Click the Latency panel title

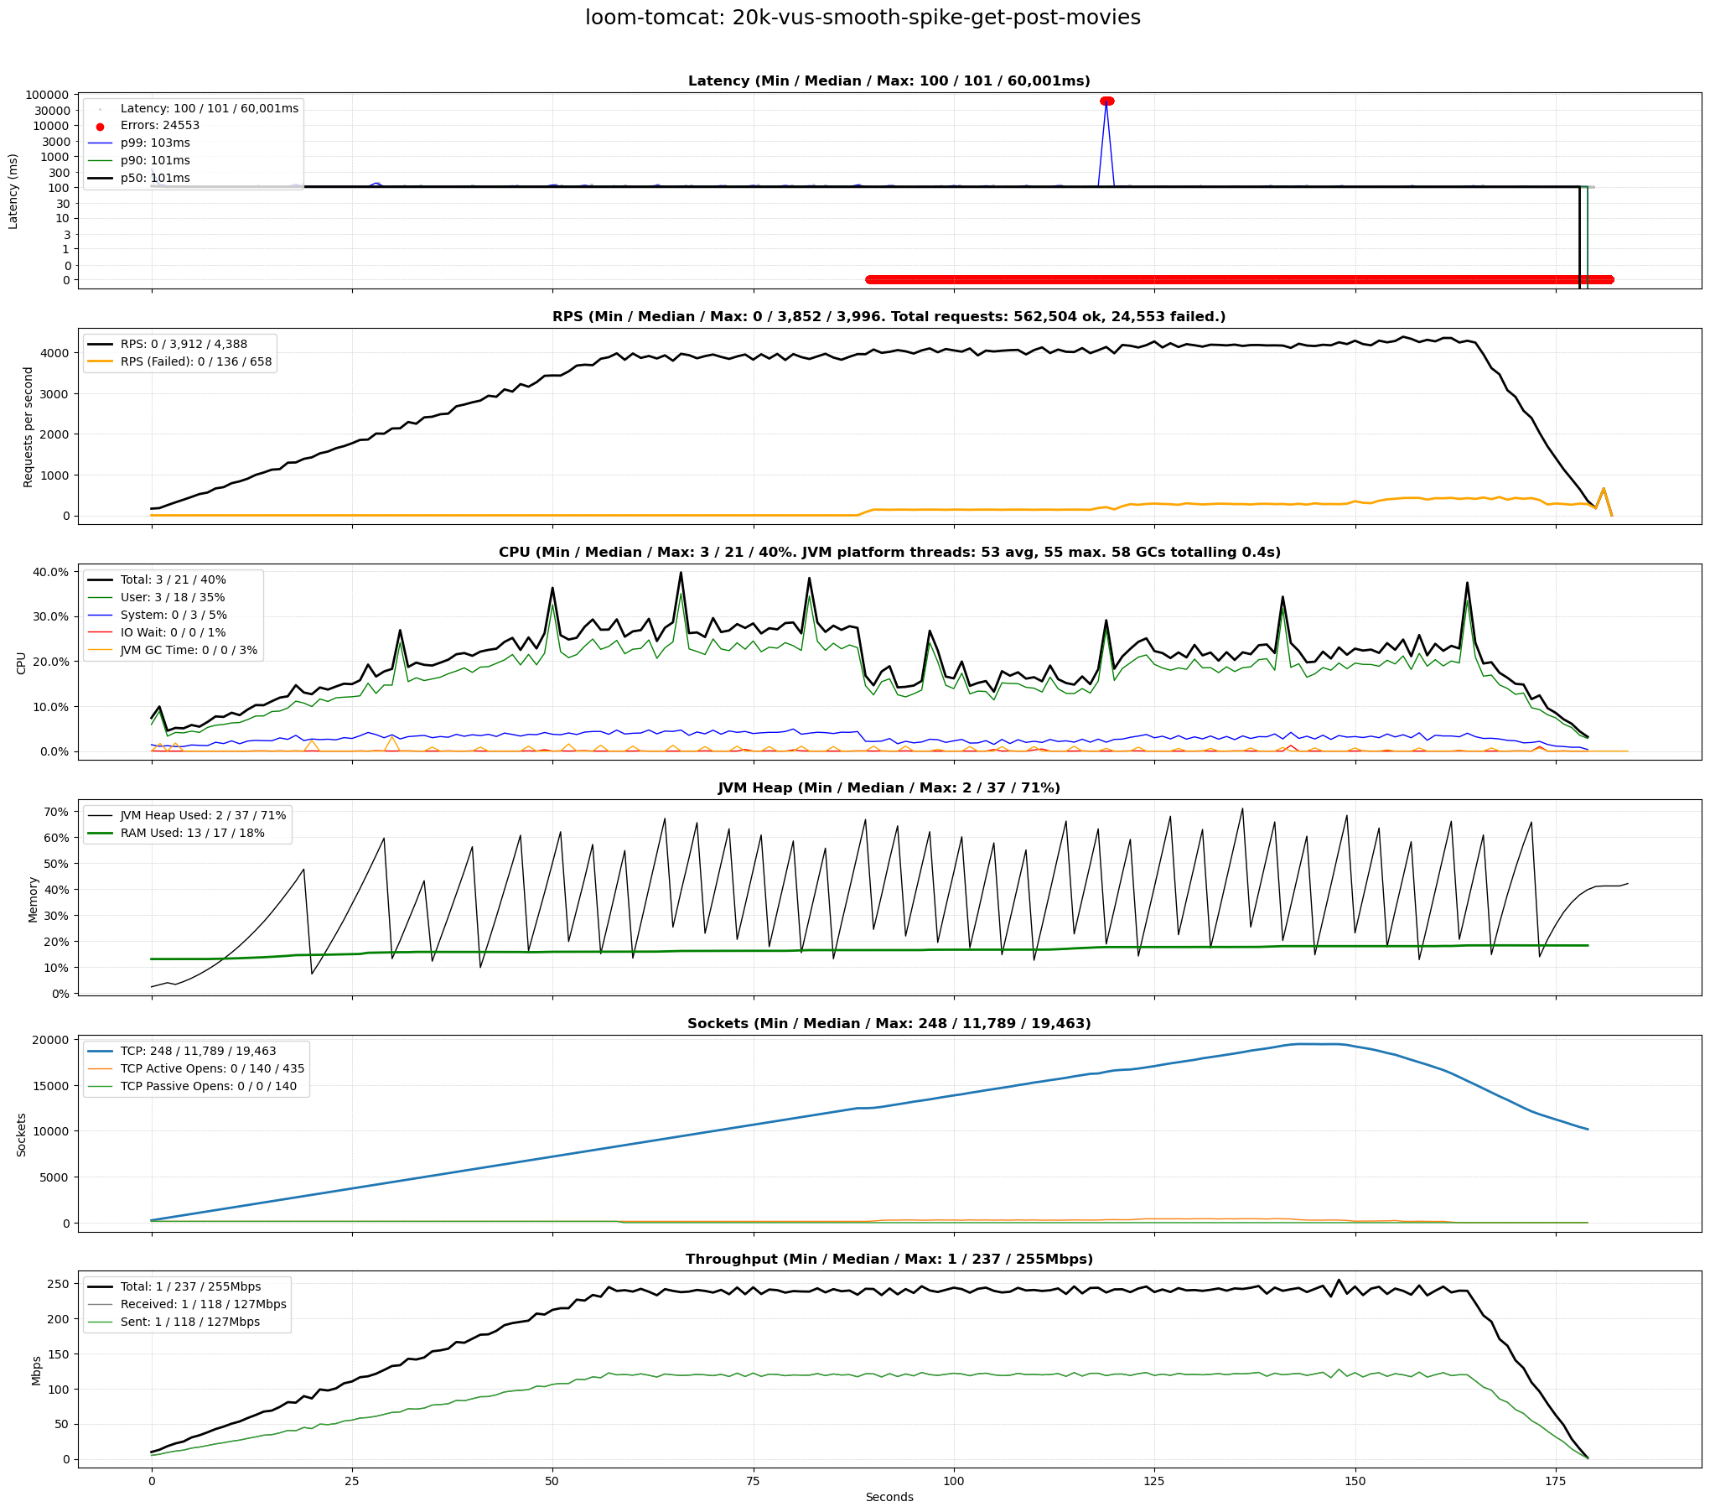[x=889, y=81]
